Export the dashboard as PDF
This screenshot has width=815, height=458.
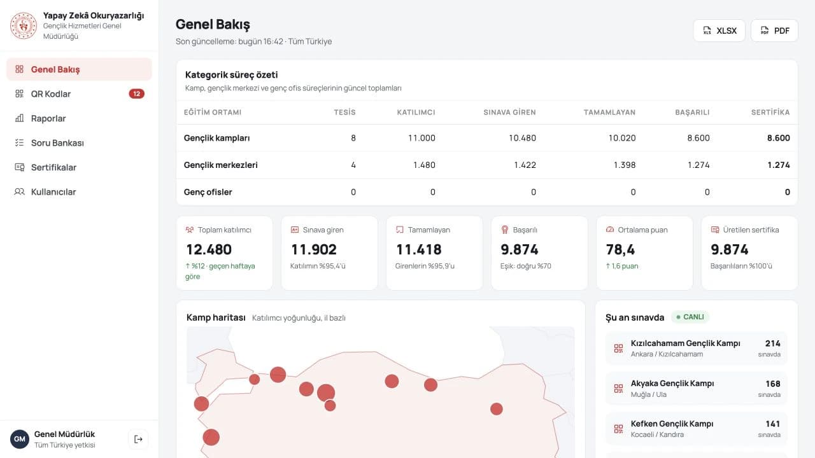pos(774,31)
